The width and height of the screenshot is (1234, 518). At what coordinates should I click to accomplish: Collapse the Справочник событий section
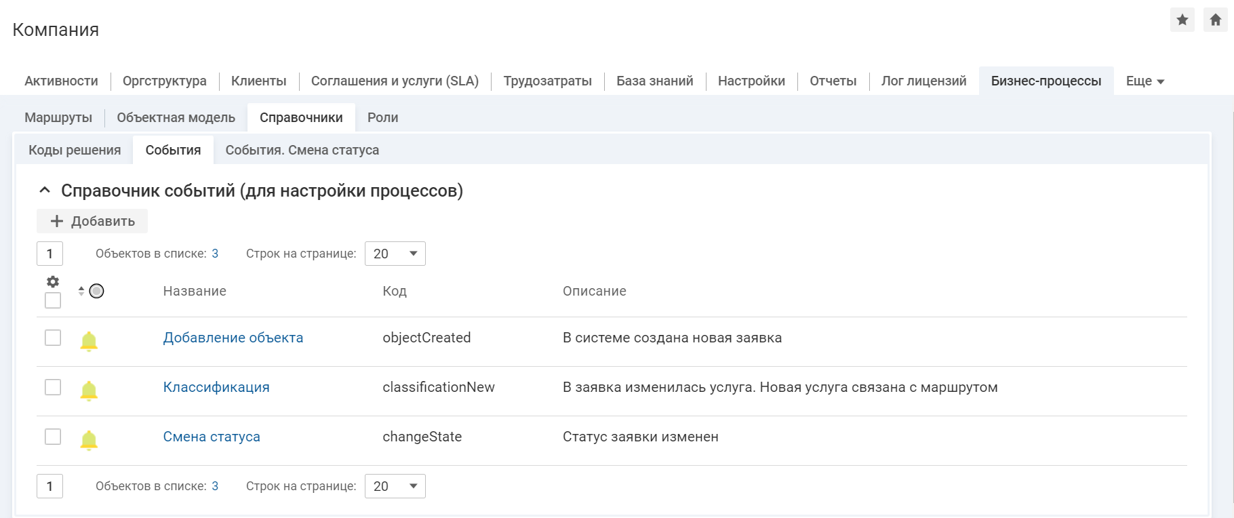pos(45,191)
